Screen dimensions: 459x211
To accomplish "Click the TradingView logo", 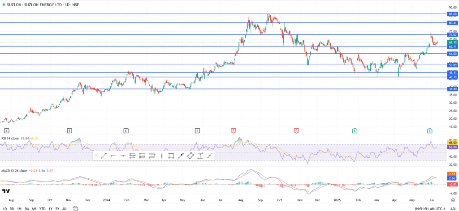I will [6, 191].
